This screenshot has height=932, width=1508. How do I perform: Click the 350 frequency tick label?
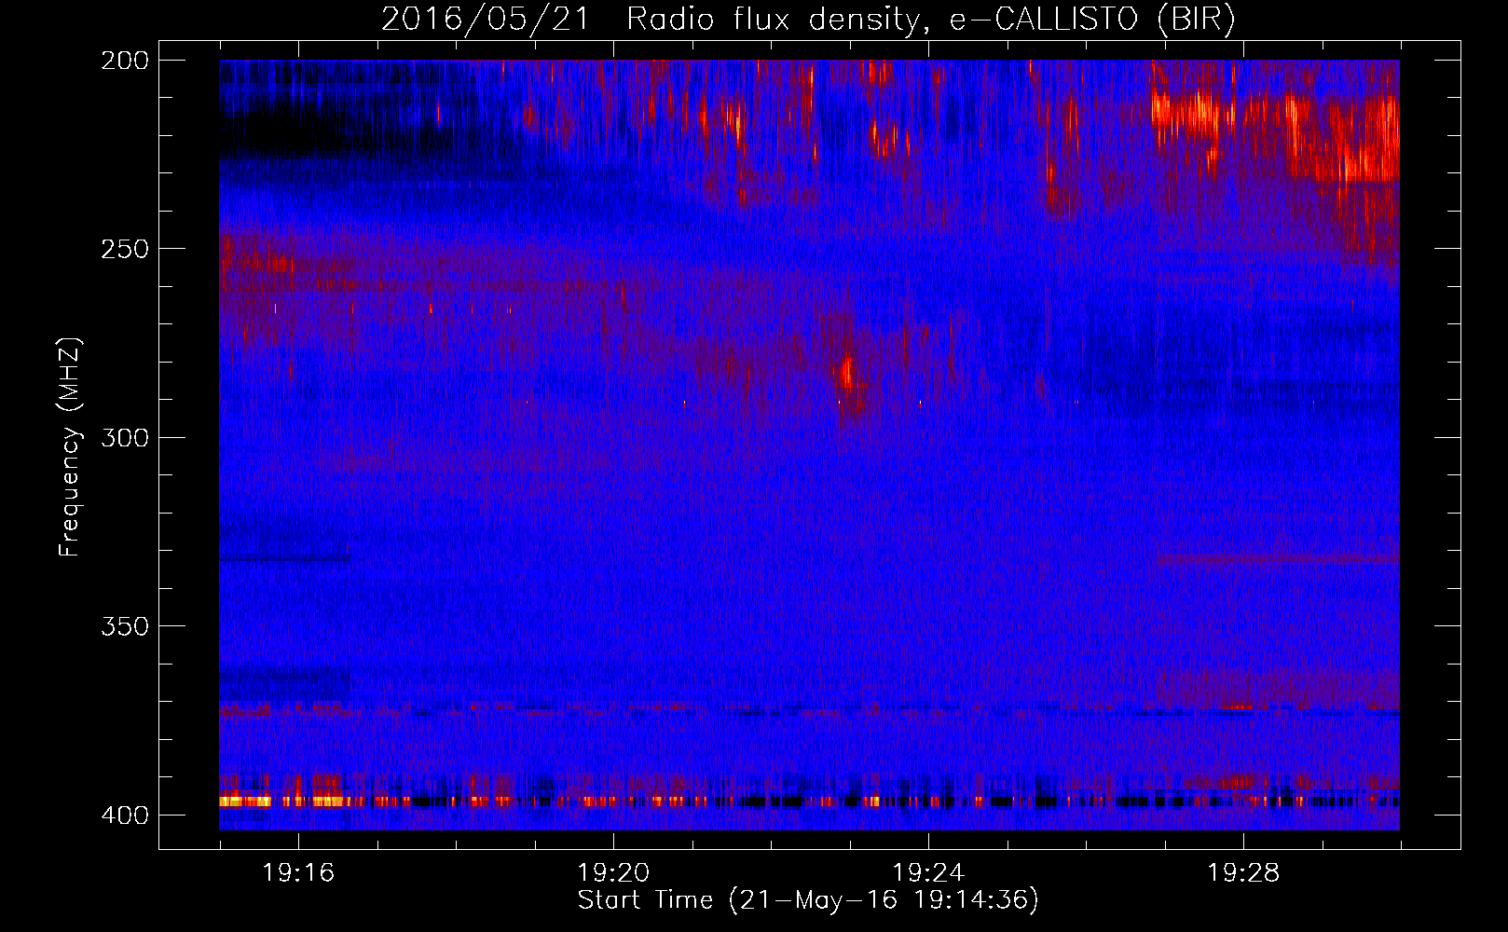pos(125,626)
